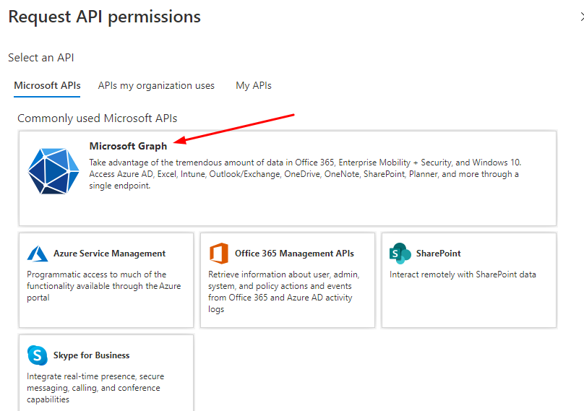
Task: Select Office 365 Management APIs title
Action: pyautogui.click(x=294, y=254)
